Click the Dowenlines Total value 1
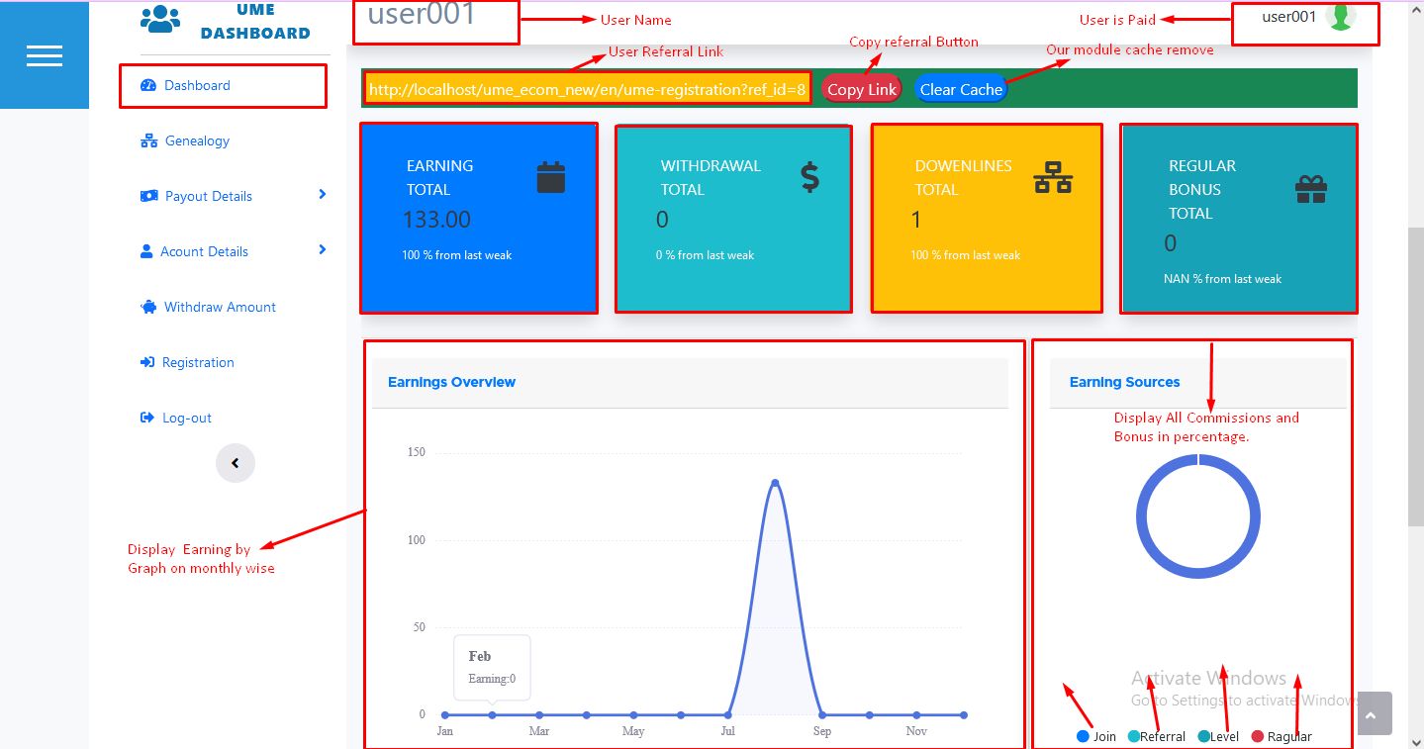1424x749 pixels. tap(916, 220)
